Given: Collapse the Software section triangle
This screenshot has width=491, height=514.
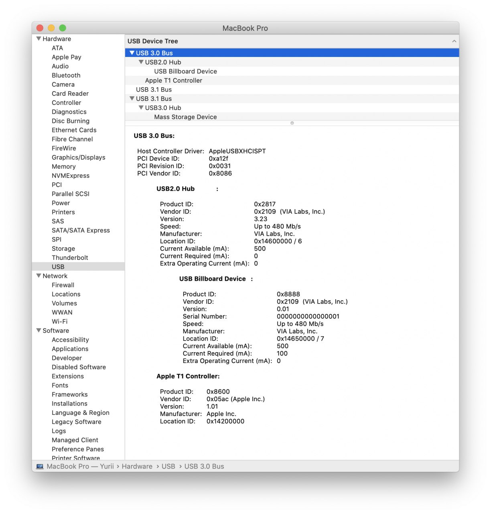Looking at the screenshot, I should [x=39, y=330].
